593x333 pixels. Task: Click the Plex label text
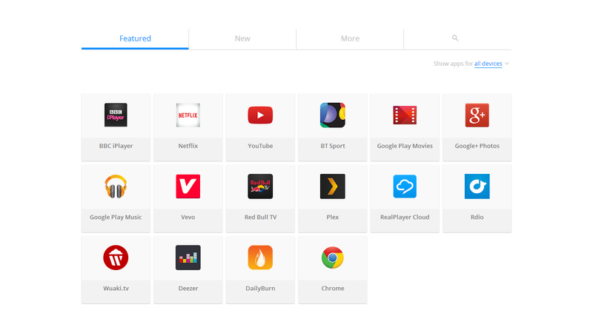click(x=332, y=217)
